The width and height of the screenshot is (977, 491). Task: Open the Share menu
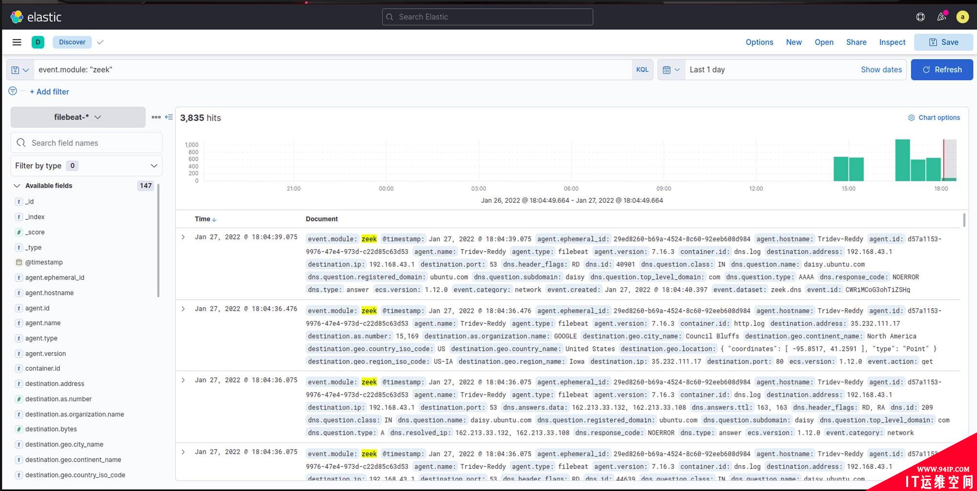click(856, 42)
